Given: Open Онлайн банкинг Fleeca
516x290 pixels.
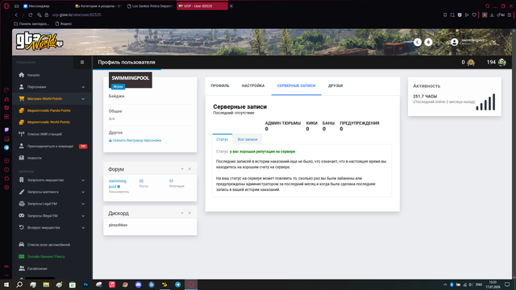Looking at the screenshot, I should 46,256.
